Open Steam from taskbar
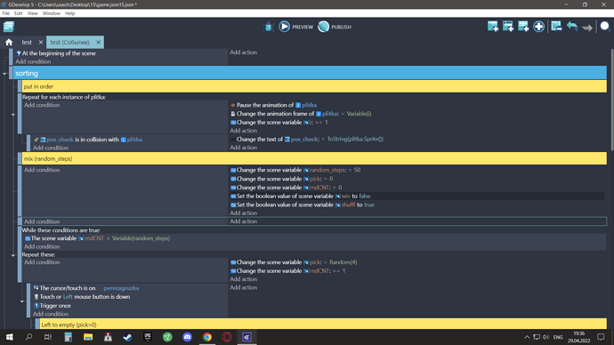Image resolution: width=614 pixels, height=345 pixels. [x=127, y=337]
